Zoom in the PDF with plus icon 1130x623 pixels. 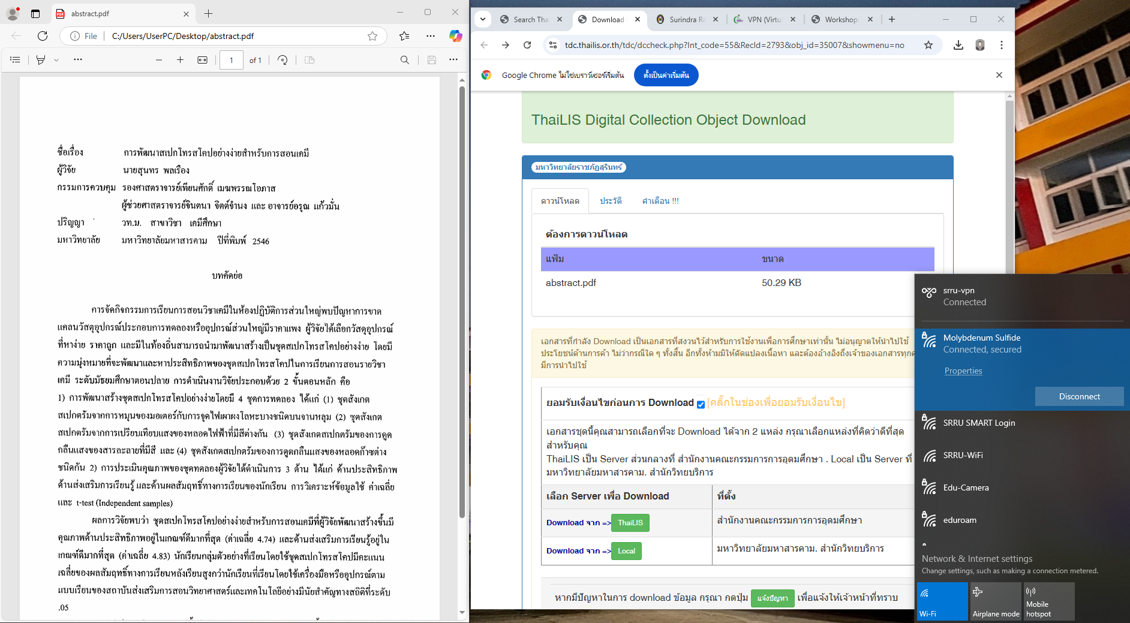pyautogui.click(x=180, y=60)
